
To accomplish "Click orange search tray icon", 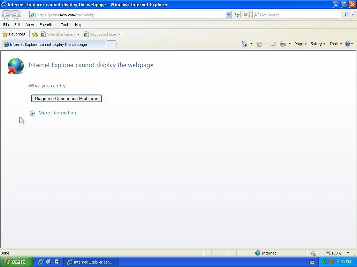I will point(332,262).
